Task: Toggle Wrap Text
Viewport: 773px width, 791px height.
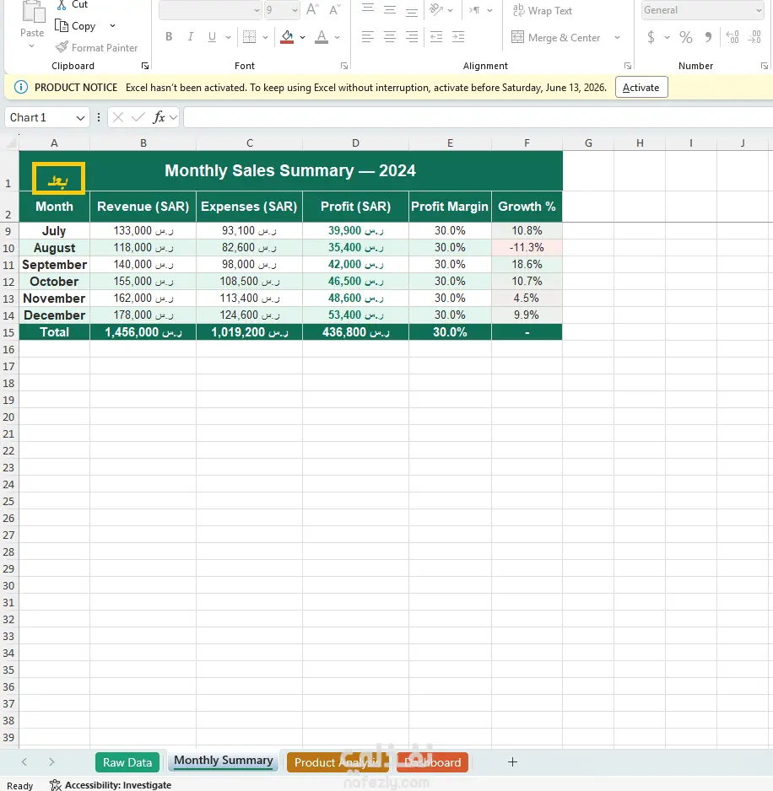Action: (543, 11)
